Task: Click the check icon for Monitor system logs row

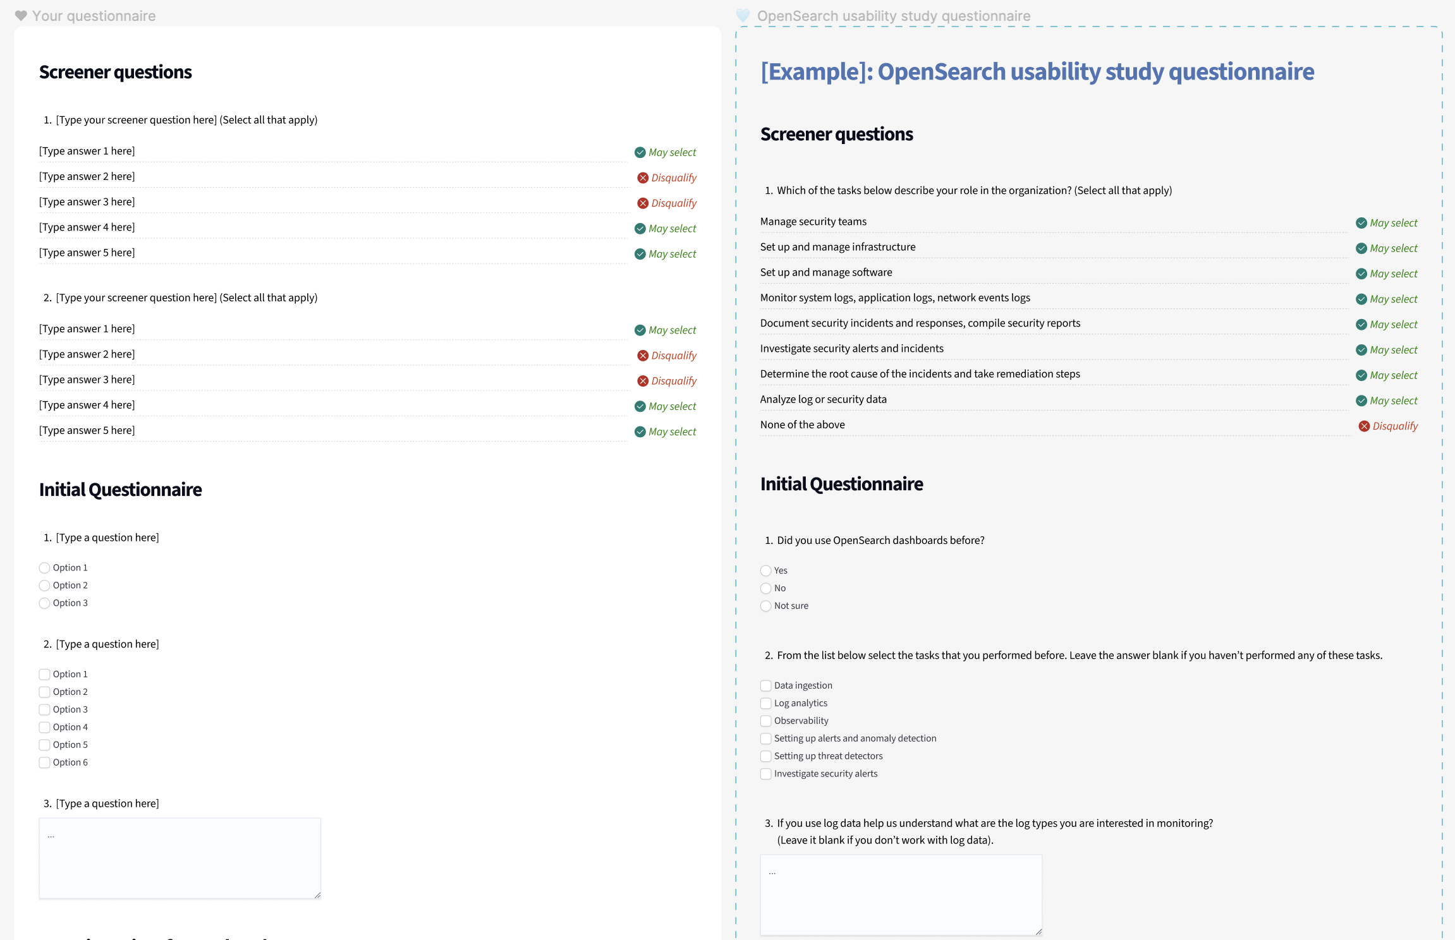Action: [1361, 299]
